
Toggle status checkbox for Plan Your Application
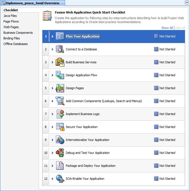pyautogui.click(x=156, y=36)
